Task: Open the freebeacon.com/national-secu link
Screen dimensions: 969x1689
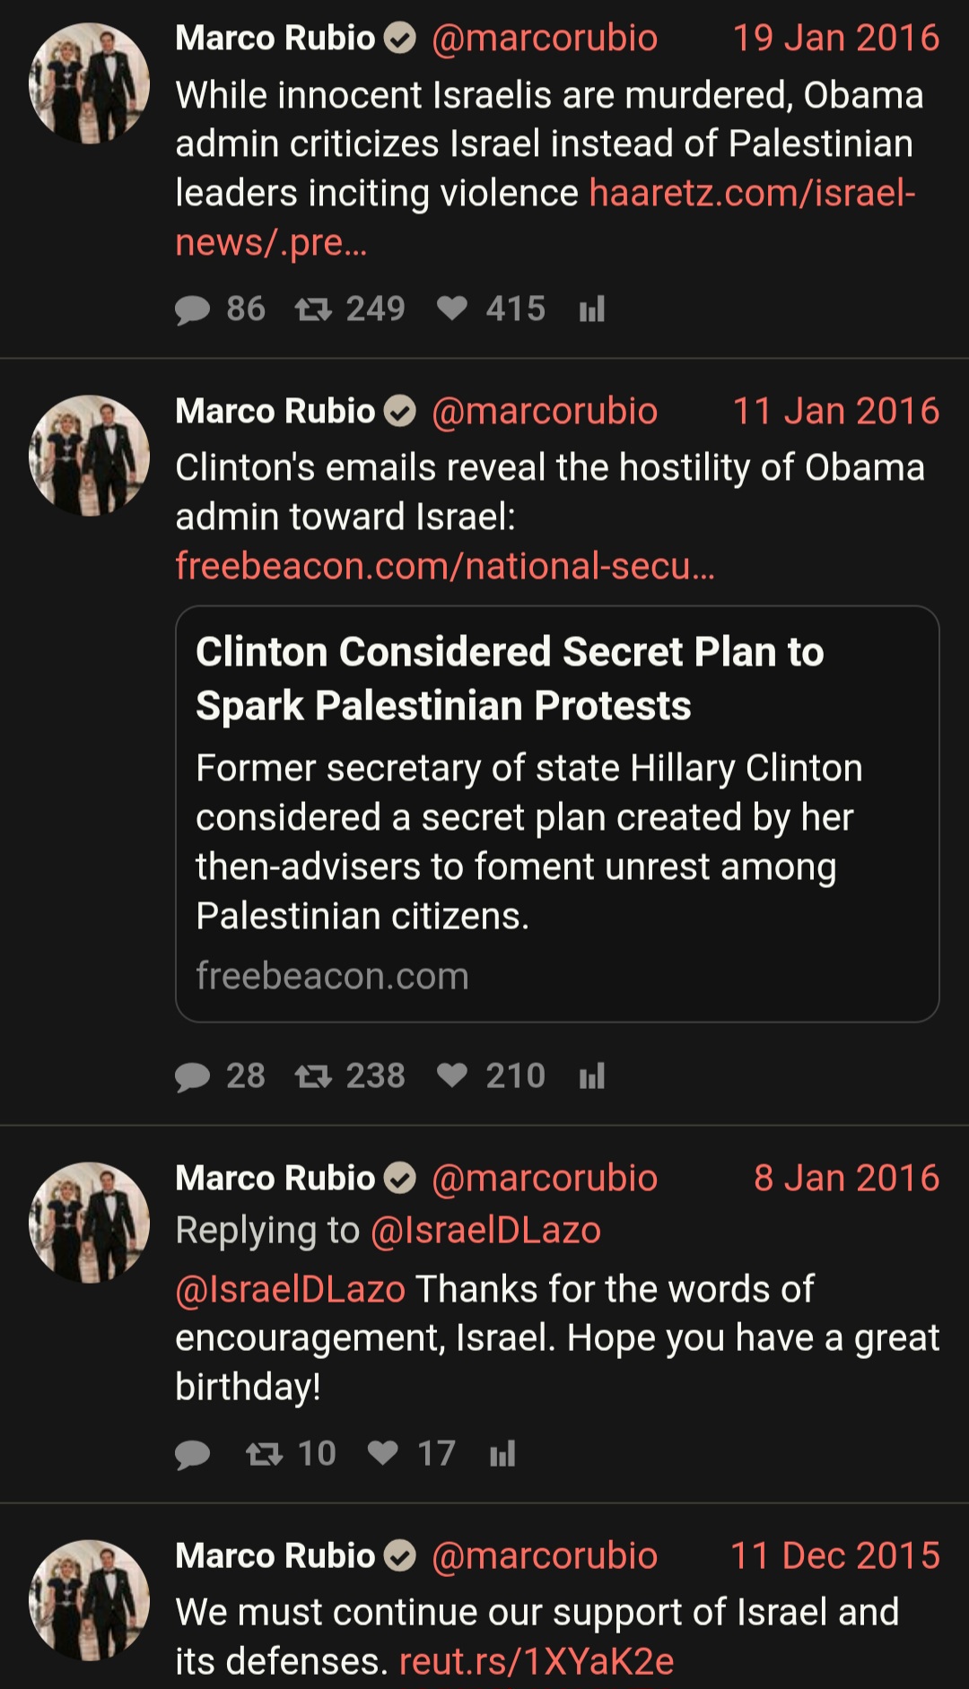Action: point(445,566)
